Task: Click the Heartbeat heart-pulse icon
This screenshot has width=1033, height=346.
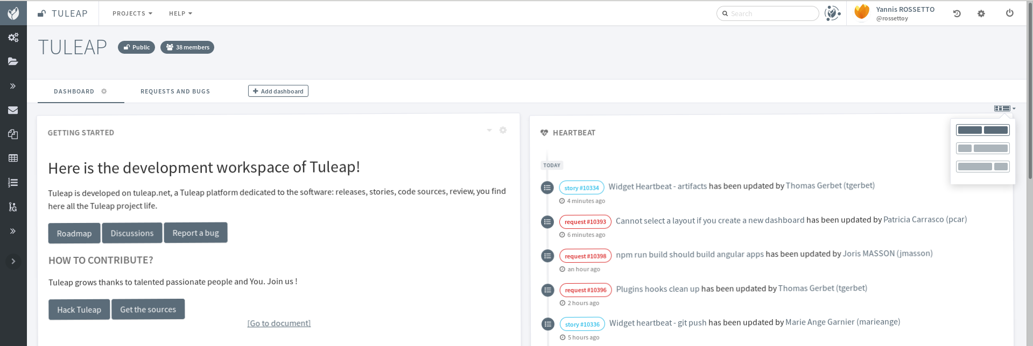Action: [x=544, y=133]
